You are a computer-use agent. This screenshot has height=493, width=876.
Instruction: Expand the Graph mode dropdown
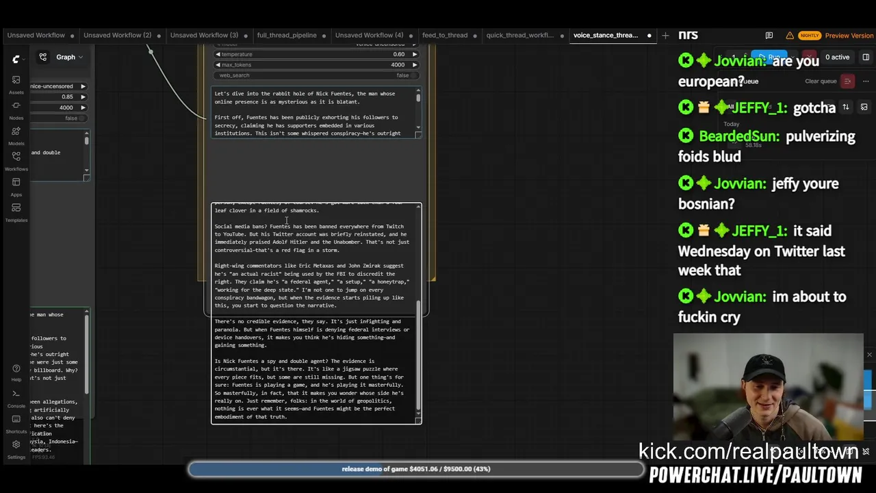click(x=68, y=57)
